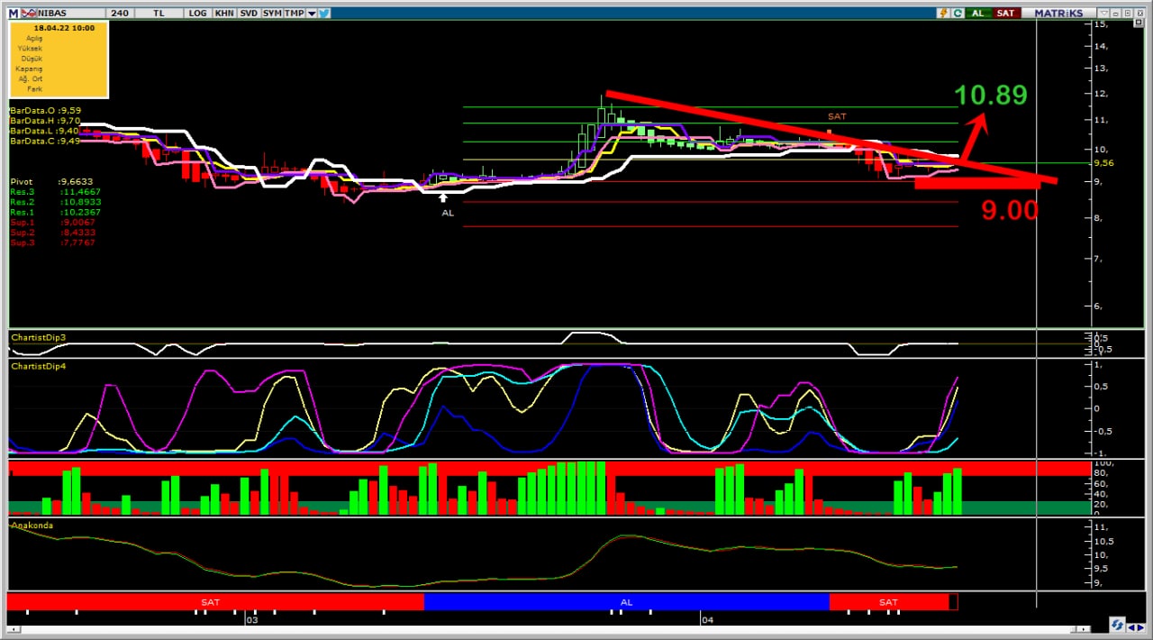Toggle the SVD chart option
This screenshot has width=1153, height=640.
tap(248, 14)
